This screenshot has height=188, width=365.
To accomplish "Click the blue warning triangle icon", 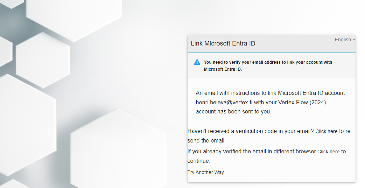I will (x=197, y=62).
